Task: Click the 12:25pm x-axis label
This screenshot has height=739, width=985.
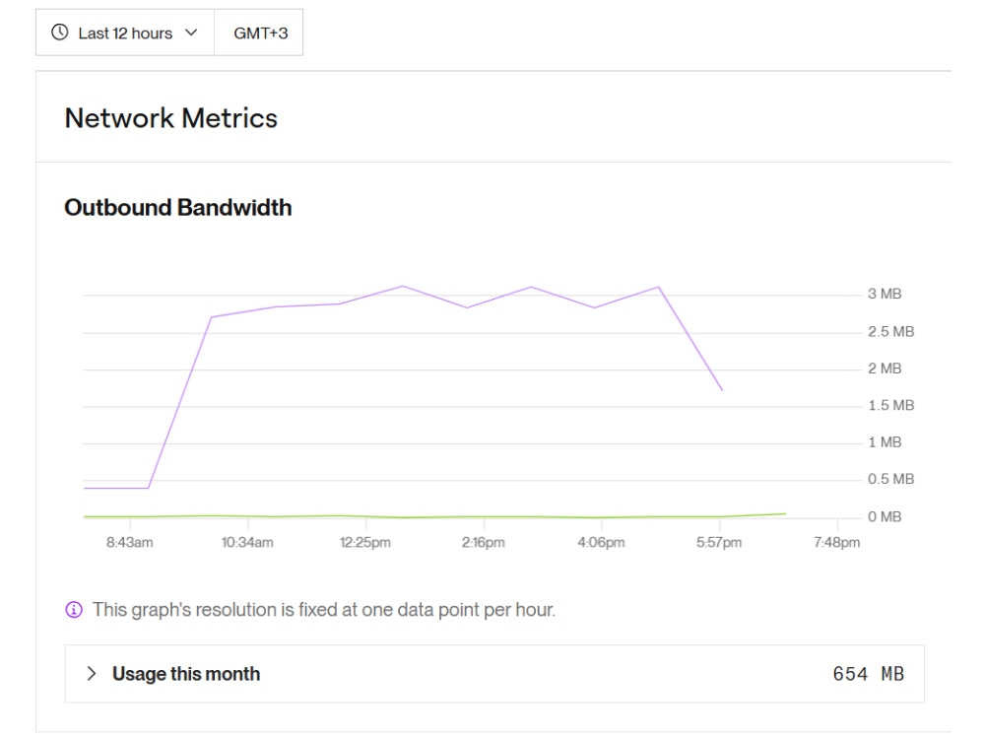Action: [x=365, y=542]
